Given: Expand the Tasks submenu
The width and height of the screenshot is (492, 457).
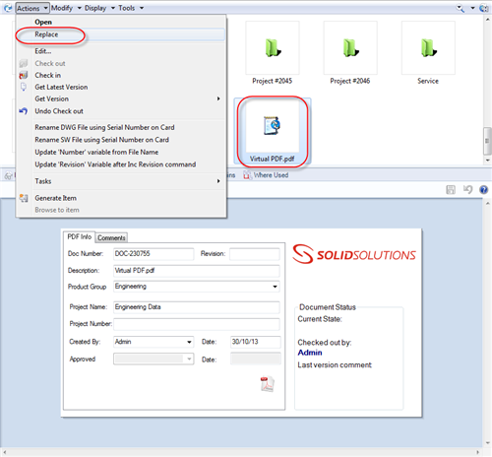Looking at the screenshot, I should [127, 181].
